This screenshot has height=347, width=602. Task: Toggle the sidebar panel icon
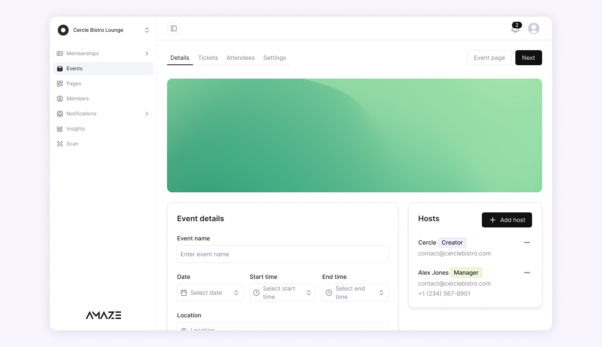click(x=174, y=28)
